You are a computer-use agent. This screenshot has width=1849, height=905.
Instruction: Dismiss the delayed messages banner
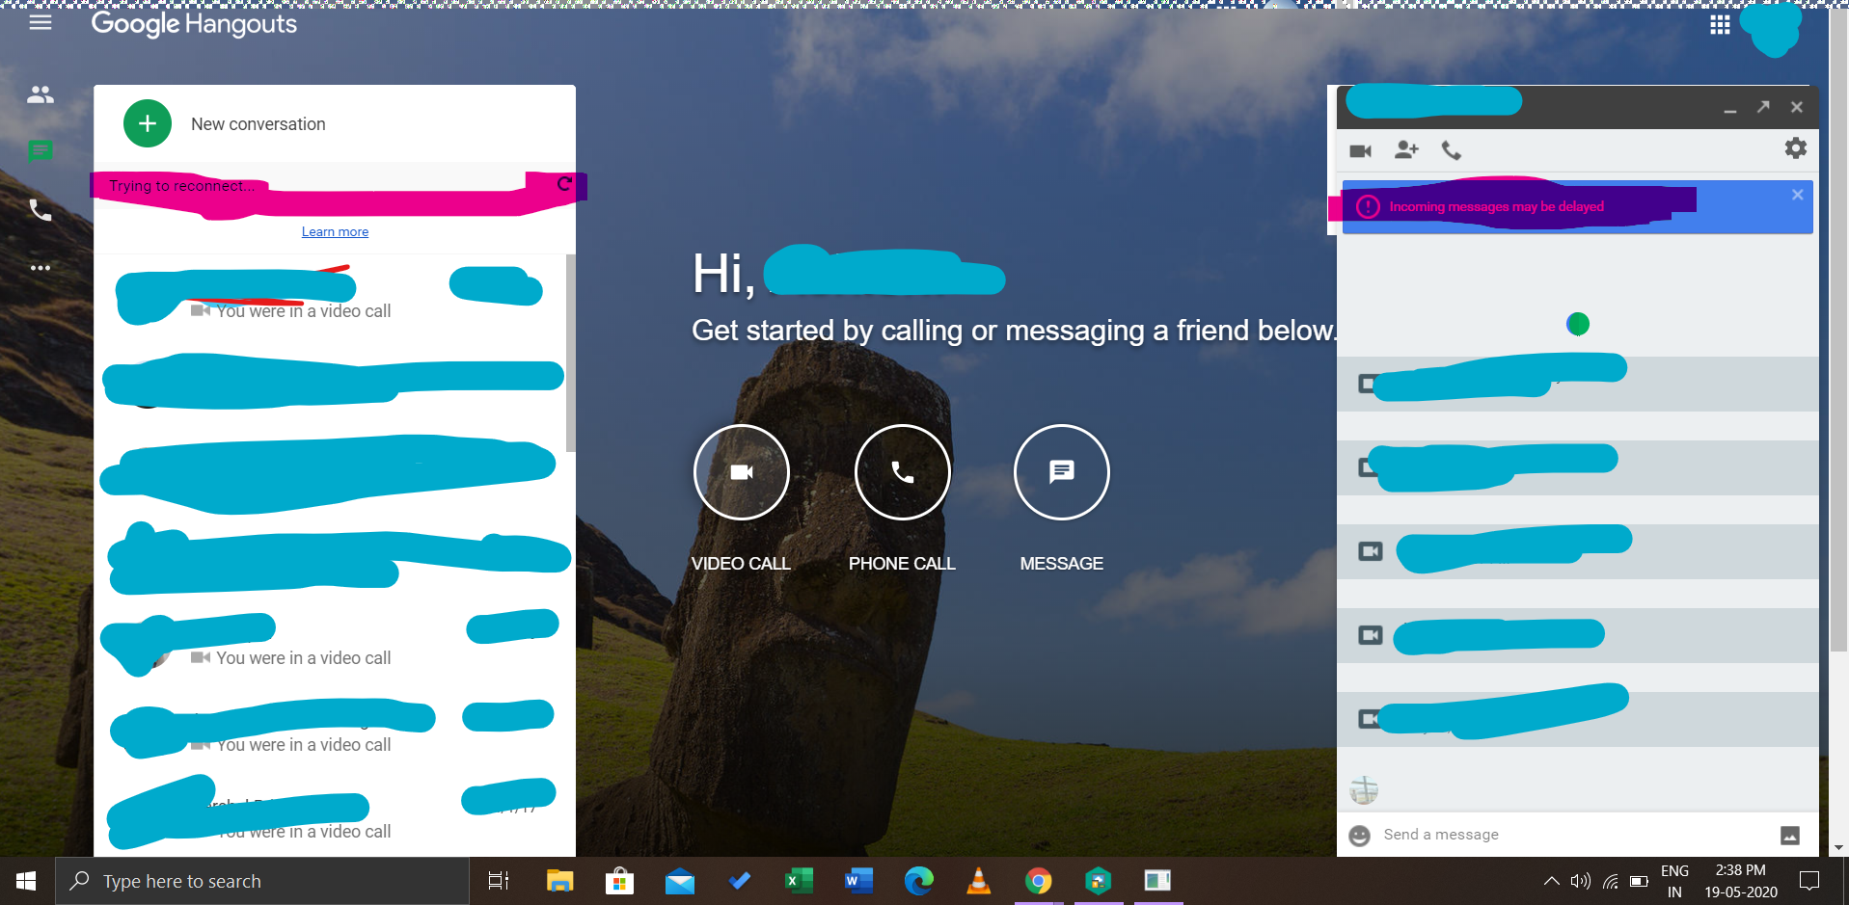(1798, 195)
